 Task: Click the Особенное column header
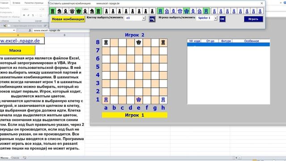coord(251,41)
